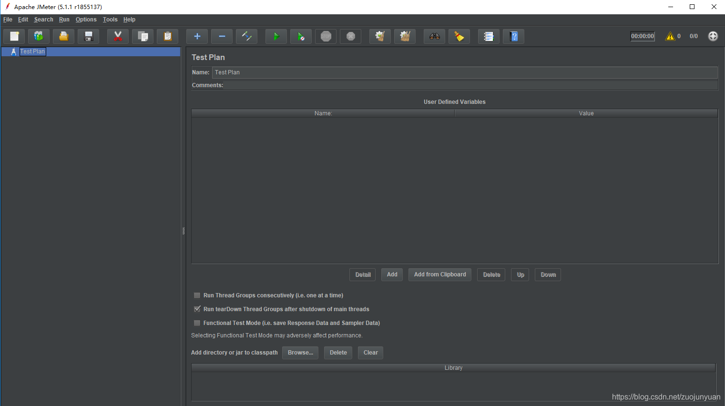
Task: Click the Shutdown test icon
Action: click(350, 36)
